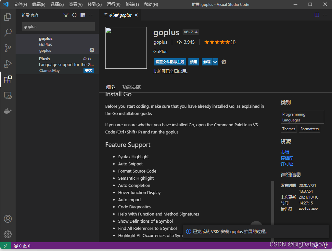
Task: Open the Manage gear in activity bar
Action: 8,234
